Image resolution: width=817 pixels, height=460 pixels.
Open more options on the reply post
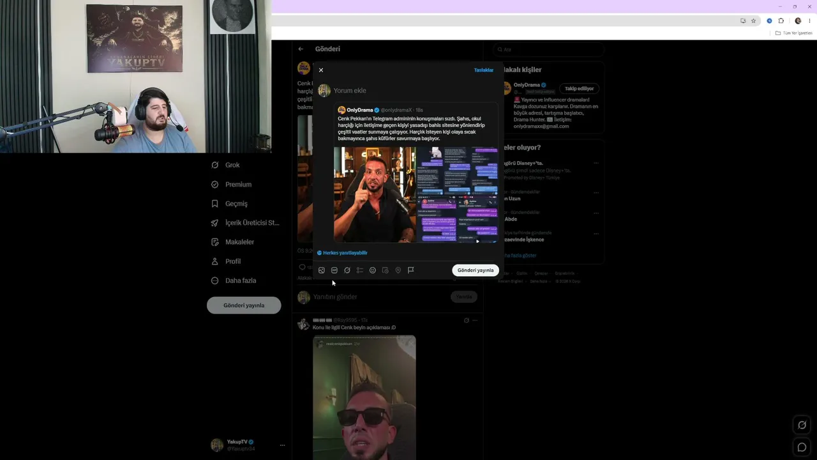[474, 320]
